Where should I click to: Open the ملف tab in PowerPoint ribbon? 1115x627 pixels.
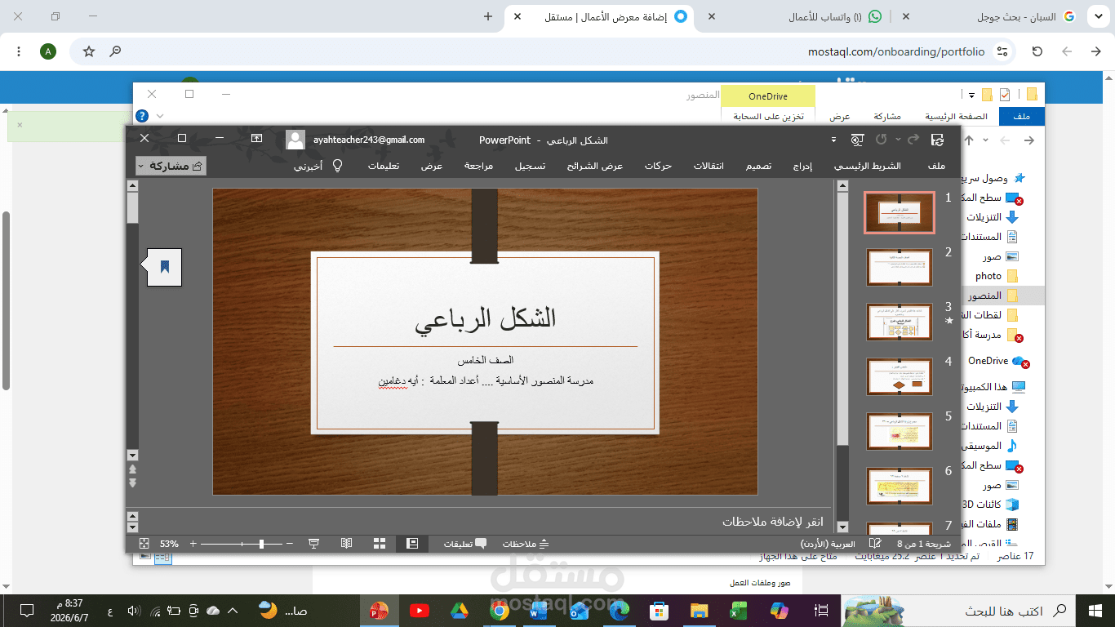click(x=937, y=166)
